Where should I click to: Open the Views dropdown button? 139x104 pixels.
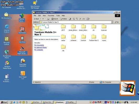88,19
